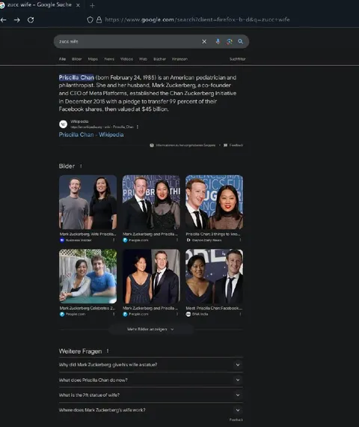The height and width of the screenshot is (427, 359).
Task: Open the Suchfilter options
Action: (237, 59)
